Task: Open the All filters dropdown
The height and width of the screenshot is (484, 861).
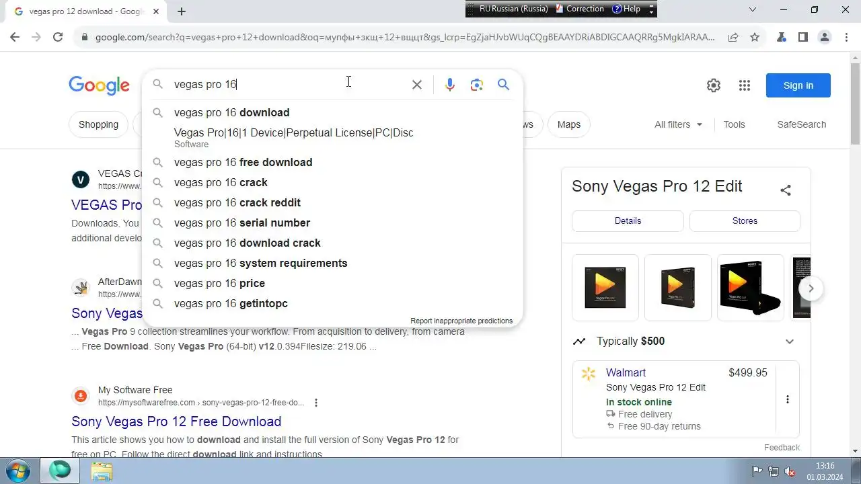Action: pos(679,124)
